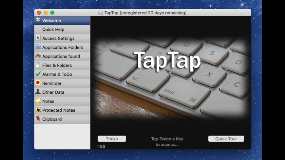This screenshot has height=160, width=285.
Task: Select the Other Data label
Action: point(53,92)
